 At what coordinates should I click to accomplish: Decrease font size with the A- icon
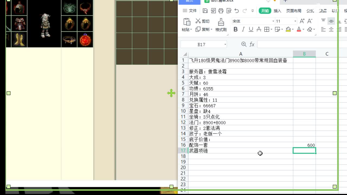310,21
